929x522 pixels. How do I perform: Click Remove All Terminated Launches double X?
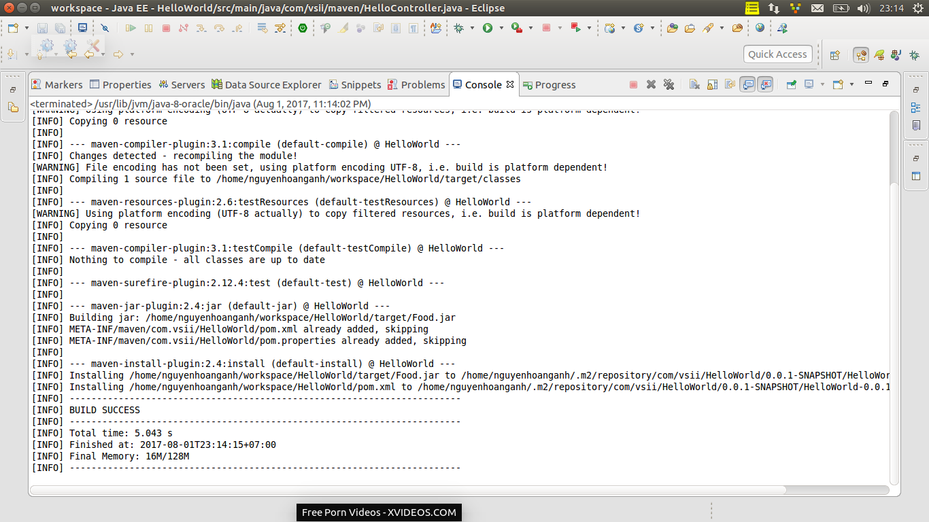pos(669,84)
